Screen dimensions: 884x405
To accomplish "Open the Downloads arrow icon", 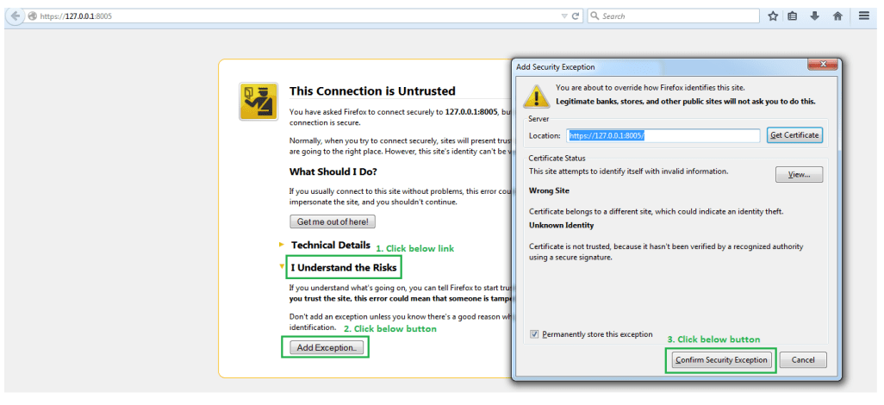I will point(815,16).
